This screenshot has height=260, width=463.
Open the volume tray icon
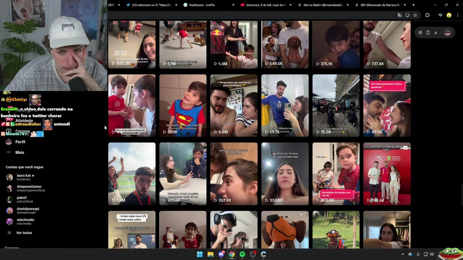coord(432,254)
